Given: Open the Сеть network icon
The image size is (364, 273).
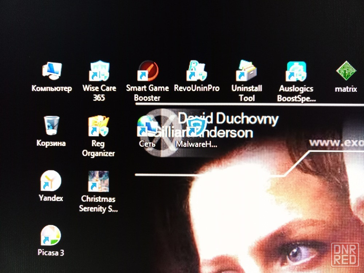Looking at the screenshot, I should [x=147, y=126].
